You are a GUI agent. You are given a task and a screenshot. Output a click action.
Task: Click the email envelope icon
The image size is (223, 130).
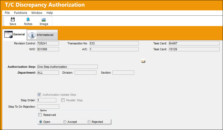coord(143,61)
